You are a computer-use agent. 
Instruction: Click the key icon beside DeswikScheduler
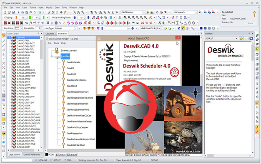click(x=63, y=62)
